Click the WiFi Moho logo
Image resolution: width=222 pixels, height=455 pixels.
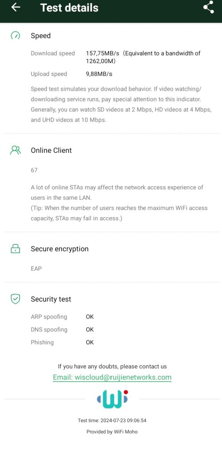click(x=112, y=399)
